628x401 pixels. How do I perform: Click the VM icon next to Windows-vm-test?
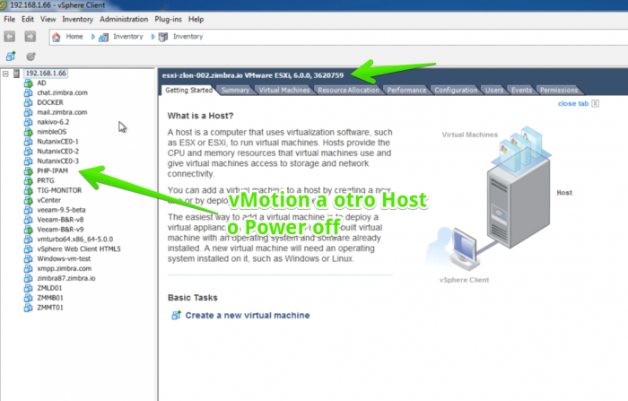(x=28, y=258)
